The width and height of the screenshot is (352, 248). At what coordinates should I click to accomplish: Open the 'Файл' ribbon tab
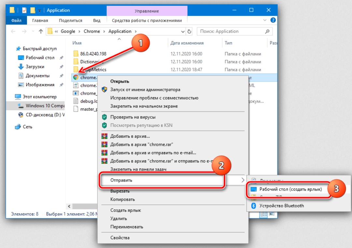[x=16, y=21]
